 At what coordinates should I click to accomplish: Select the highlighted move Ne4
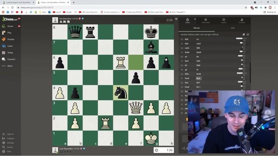point(199,78)
